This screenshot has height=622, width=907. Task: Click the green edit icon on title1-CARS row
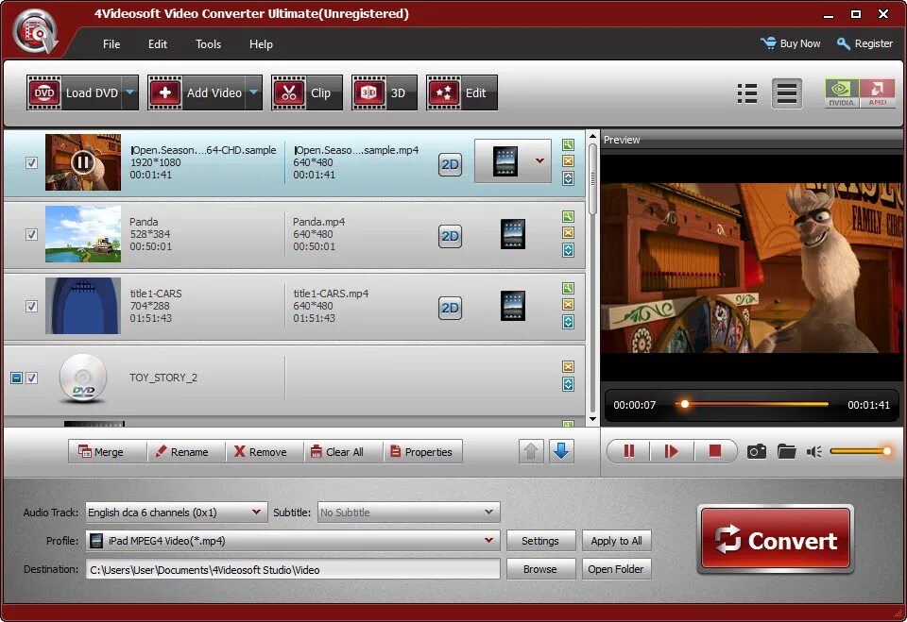click(x=568, y=289)
